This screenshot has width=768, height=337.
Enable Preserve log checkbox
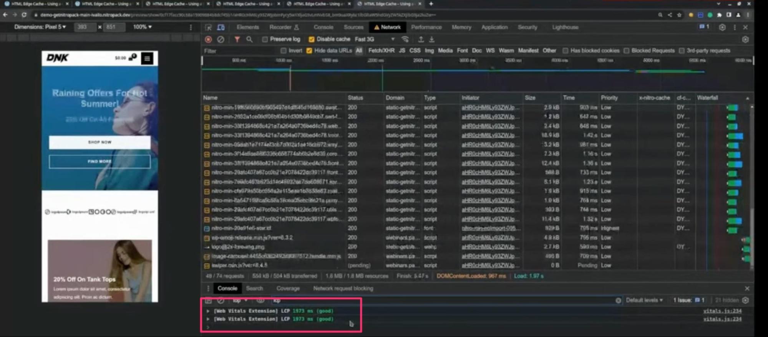pos(265,40)
